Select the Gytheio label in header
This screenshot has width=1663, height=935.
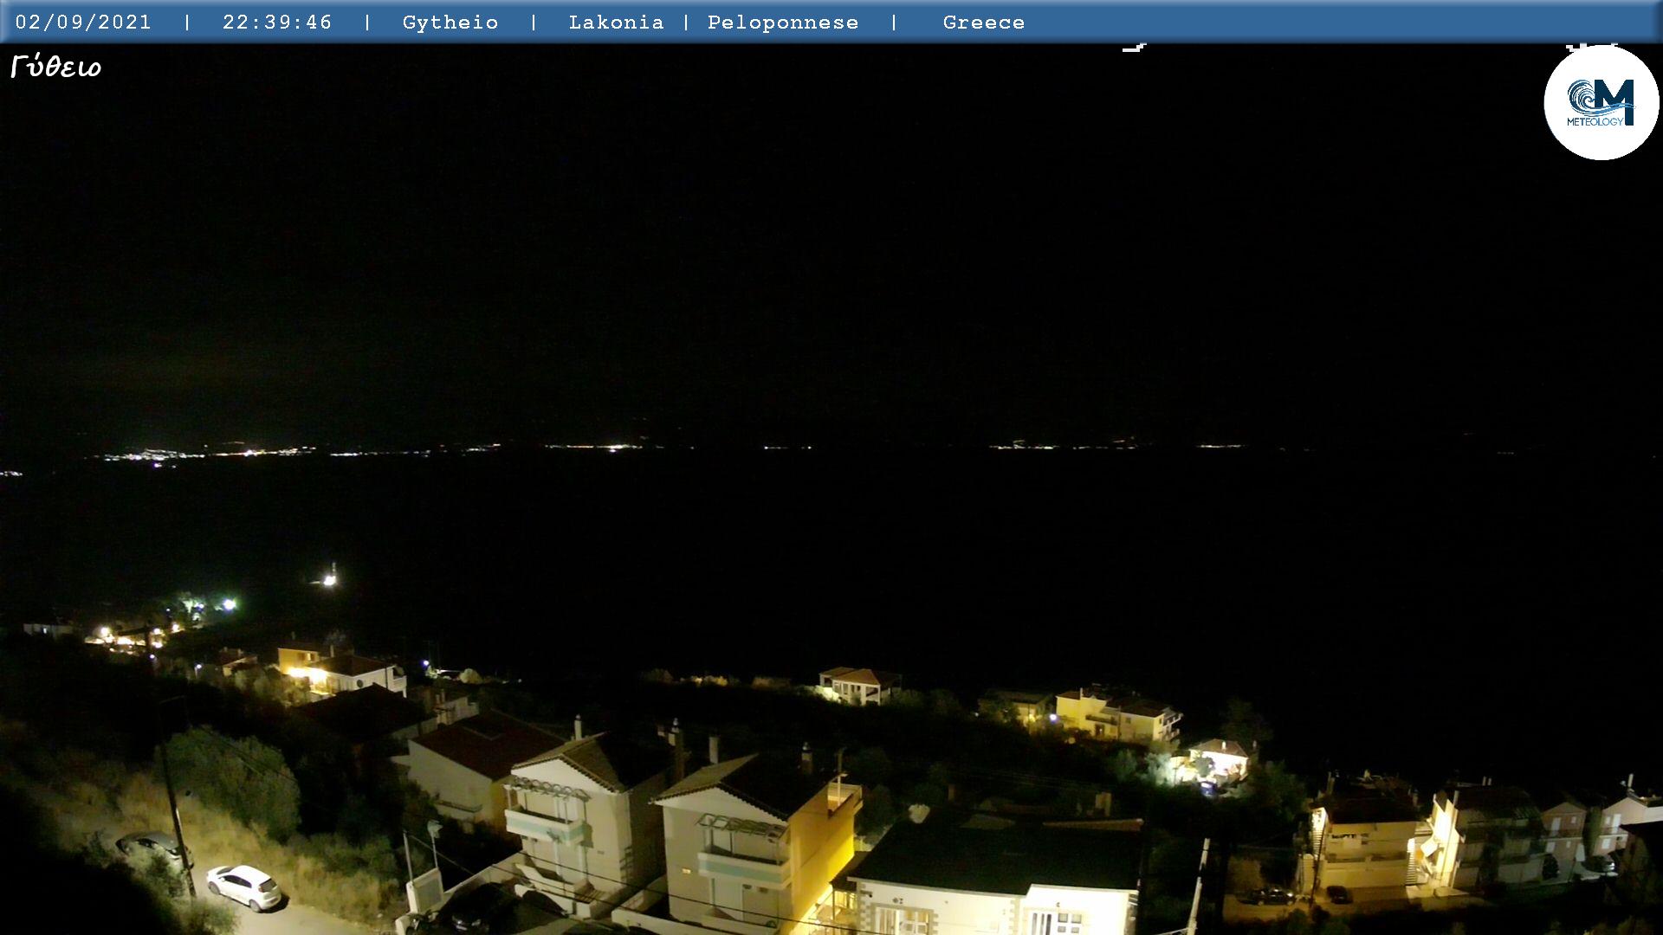tap(450, 23)
